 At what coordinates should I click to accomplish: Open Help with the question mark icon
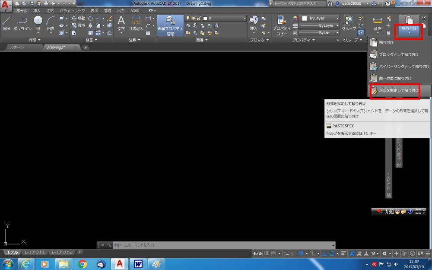pyautogui.click(x=388, y=3)
